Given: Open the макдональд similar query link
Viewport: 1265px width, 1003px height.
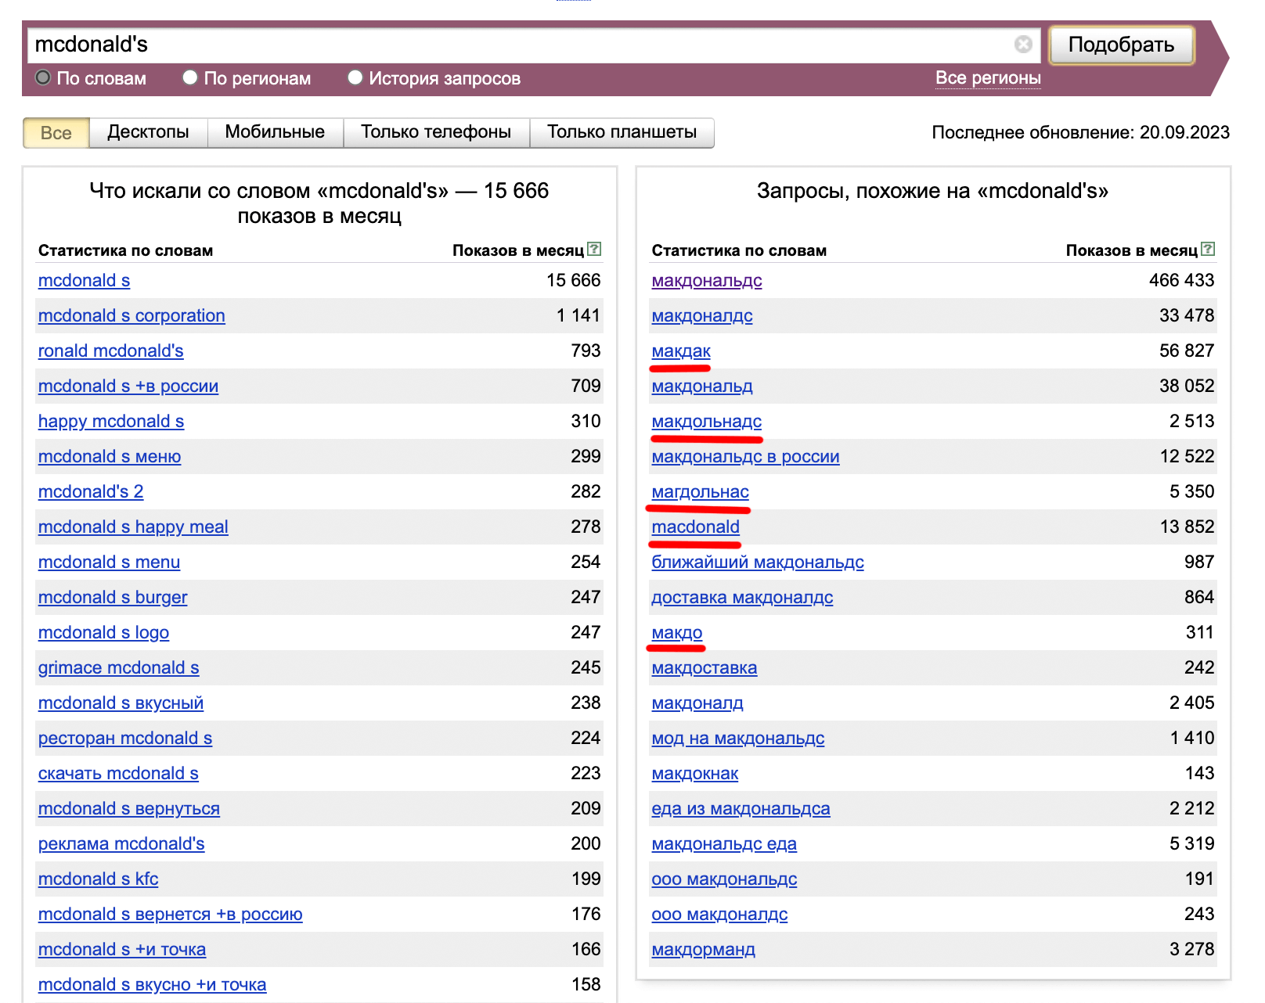Looking at the screenshot, I should 702,386.
